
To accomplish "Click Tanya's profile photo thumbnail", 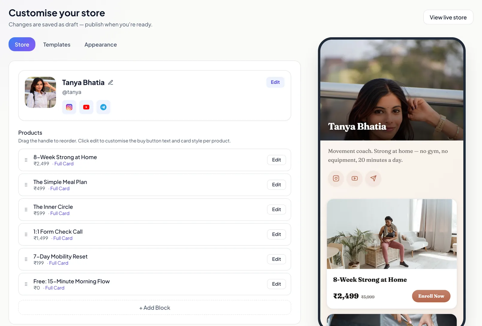I will coord(40,92).
